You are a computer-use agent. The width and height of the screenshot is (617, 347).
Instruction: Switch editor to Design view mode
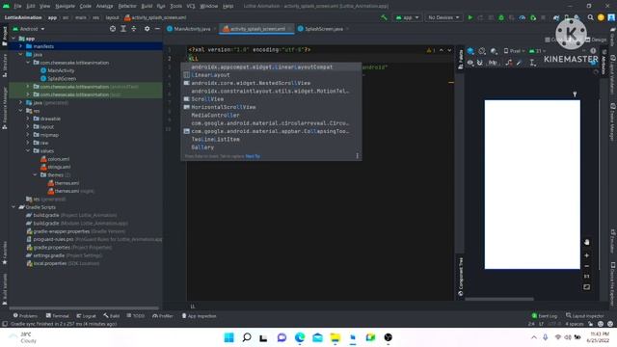tap(596, 40)
